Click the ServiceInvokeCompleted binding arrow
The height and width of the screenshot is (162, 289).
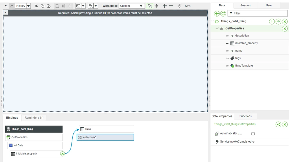pyautogui.click(x=253, y=142)
